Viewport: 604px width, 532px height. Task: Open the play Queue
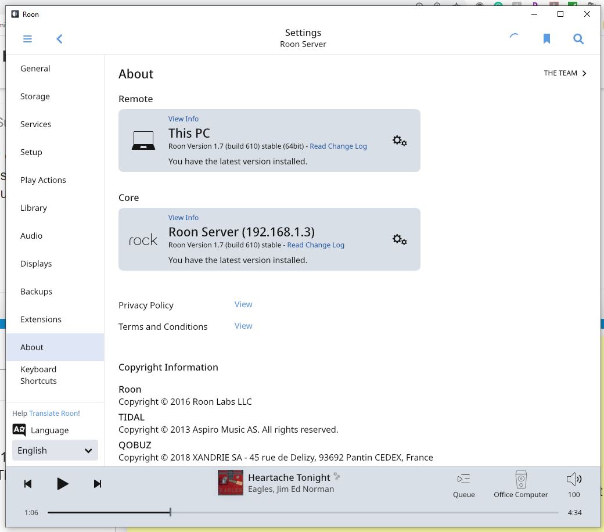point(464,485)
